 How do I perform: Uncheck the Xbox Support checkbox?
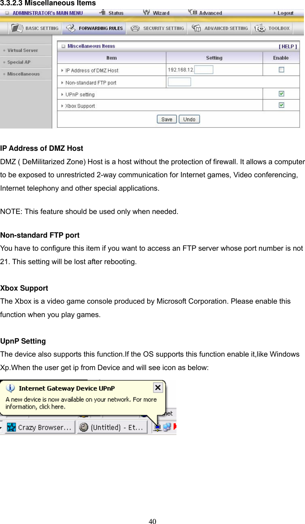point(281,105)
